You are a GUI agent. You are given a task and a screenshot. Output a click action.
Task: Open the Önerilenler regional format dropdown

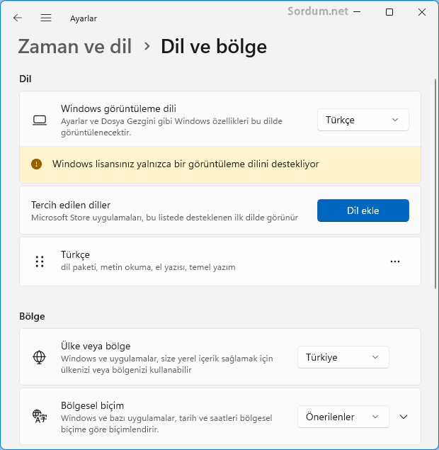point(343,417)
